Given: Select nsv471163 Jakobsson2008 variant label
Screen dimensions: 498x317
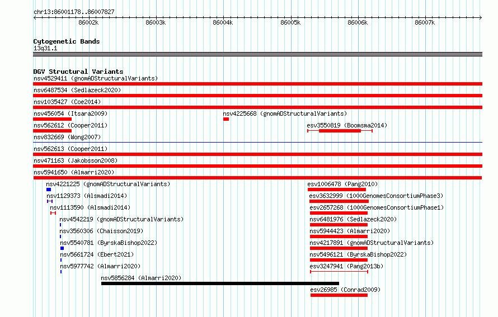Looking at the screenshot, I should pos(76,160).
